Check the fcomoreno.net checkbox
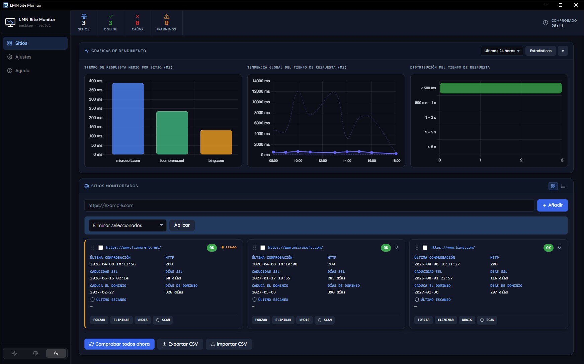 (x=101, y=248)
